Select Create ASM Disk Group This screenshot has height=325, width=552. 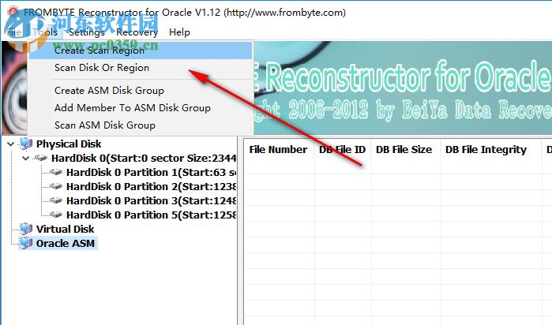(141, 91)
